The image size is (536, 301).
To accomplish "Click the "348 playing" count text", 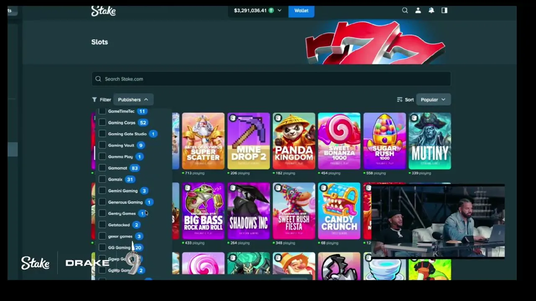I will coord(285,243).
